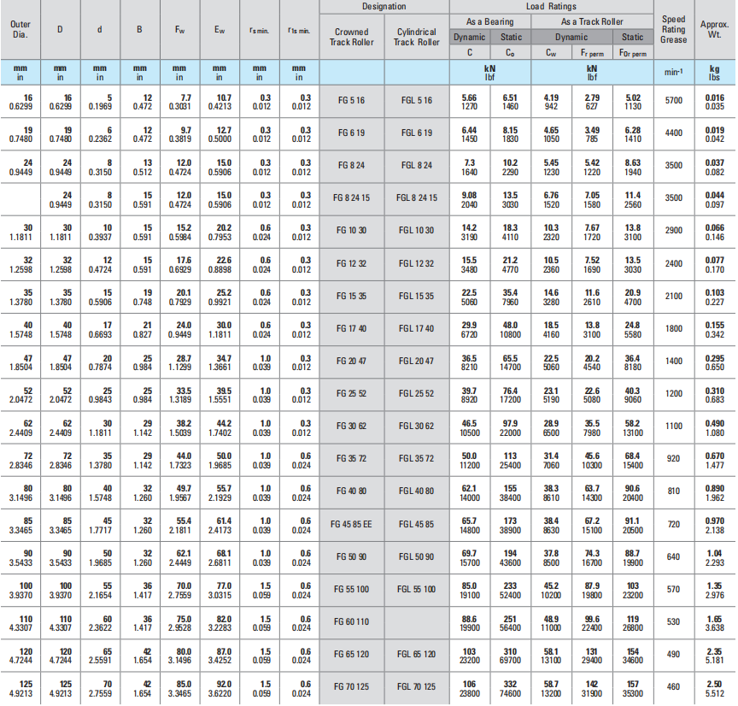Select the Load Ratings header cell
This screenshot has height=706, width=738.
(550, 6)
